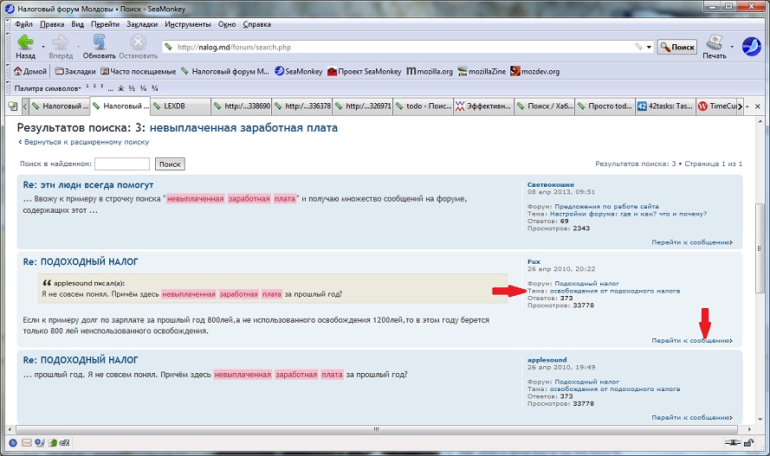This screenshot has width=770, height=456.
Task: Close the current tab with X button
Action: [x=758, y=106]
